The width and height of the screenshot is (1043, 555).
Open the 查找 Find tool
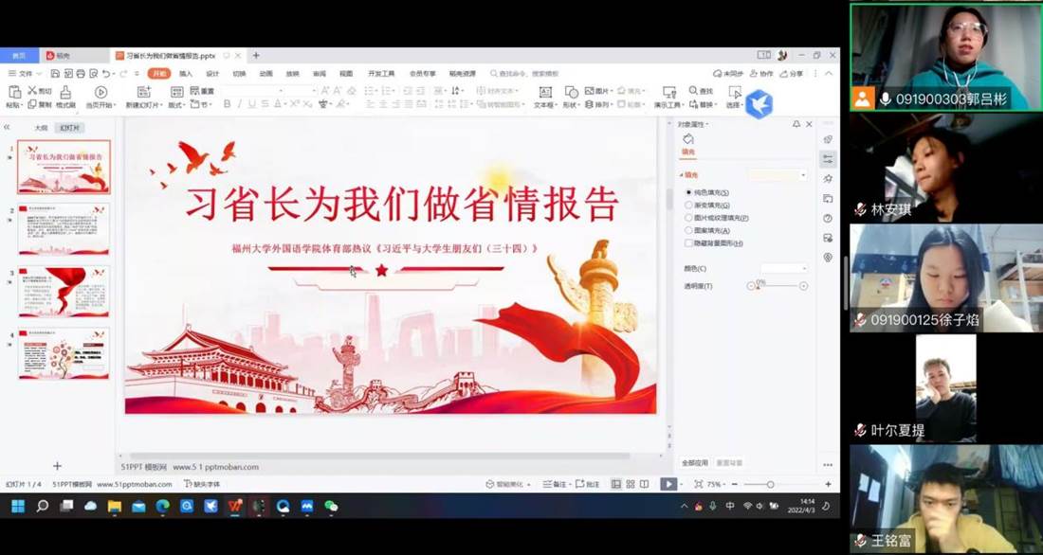(x=702, y=91)
